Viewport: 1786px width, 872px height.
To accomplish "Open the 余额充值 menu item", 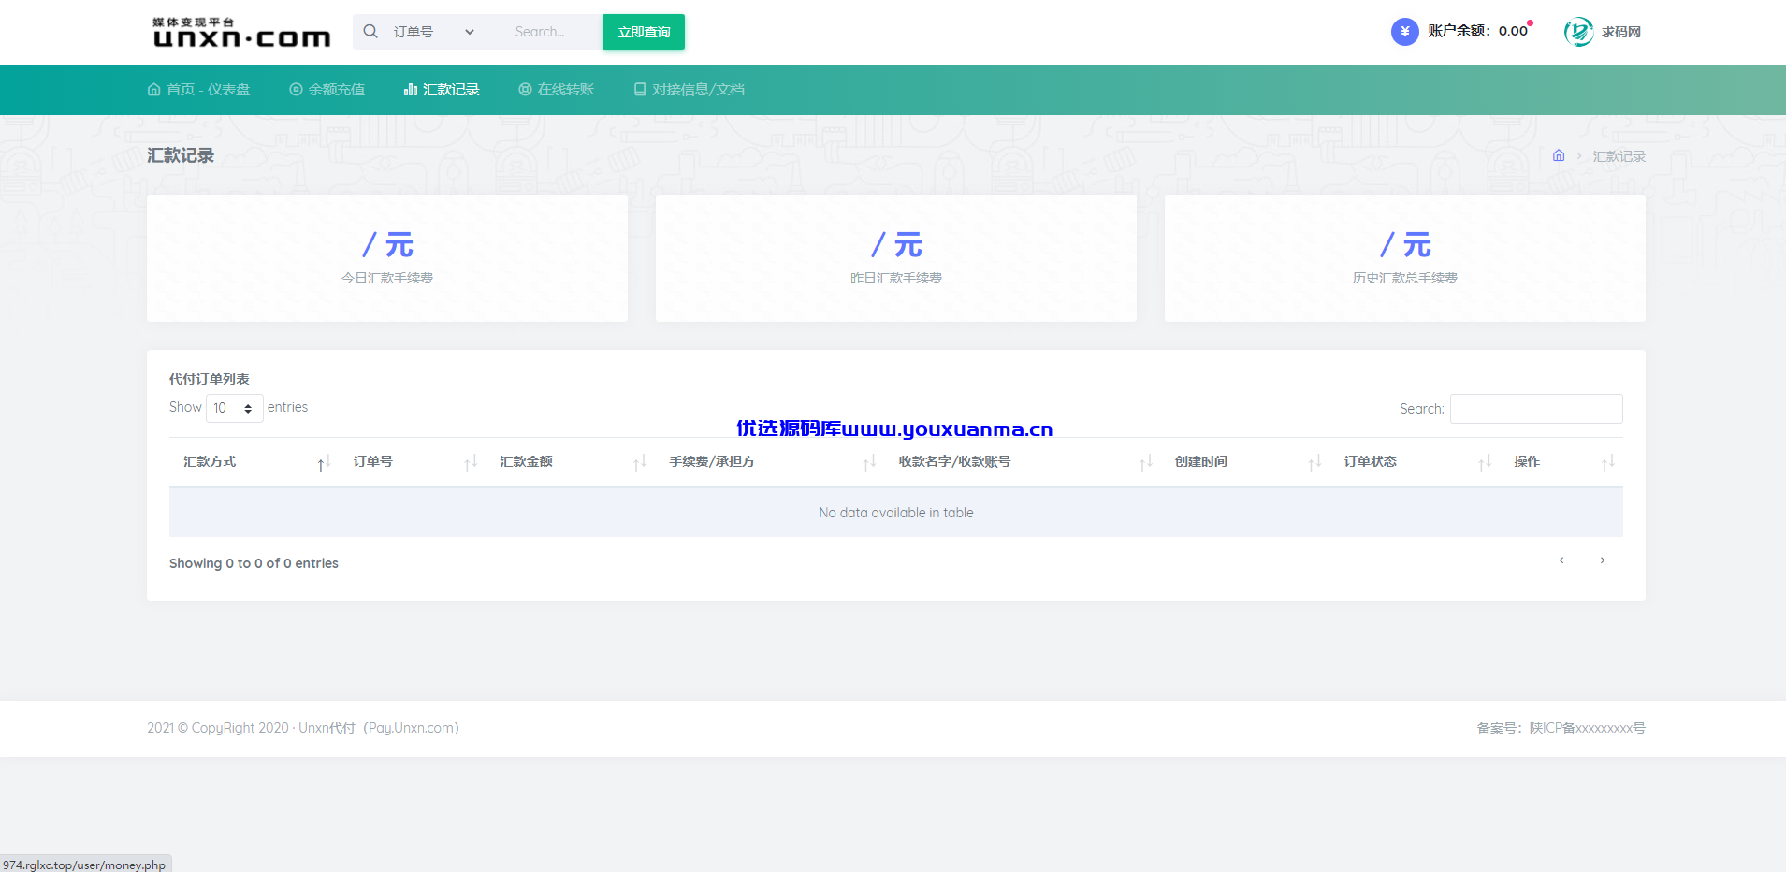I will click(x=327, y=90).
